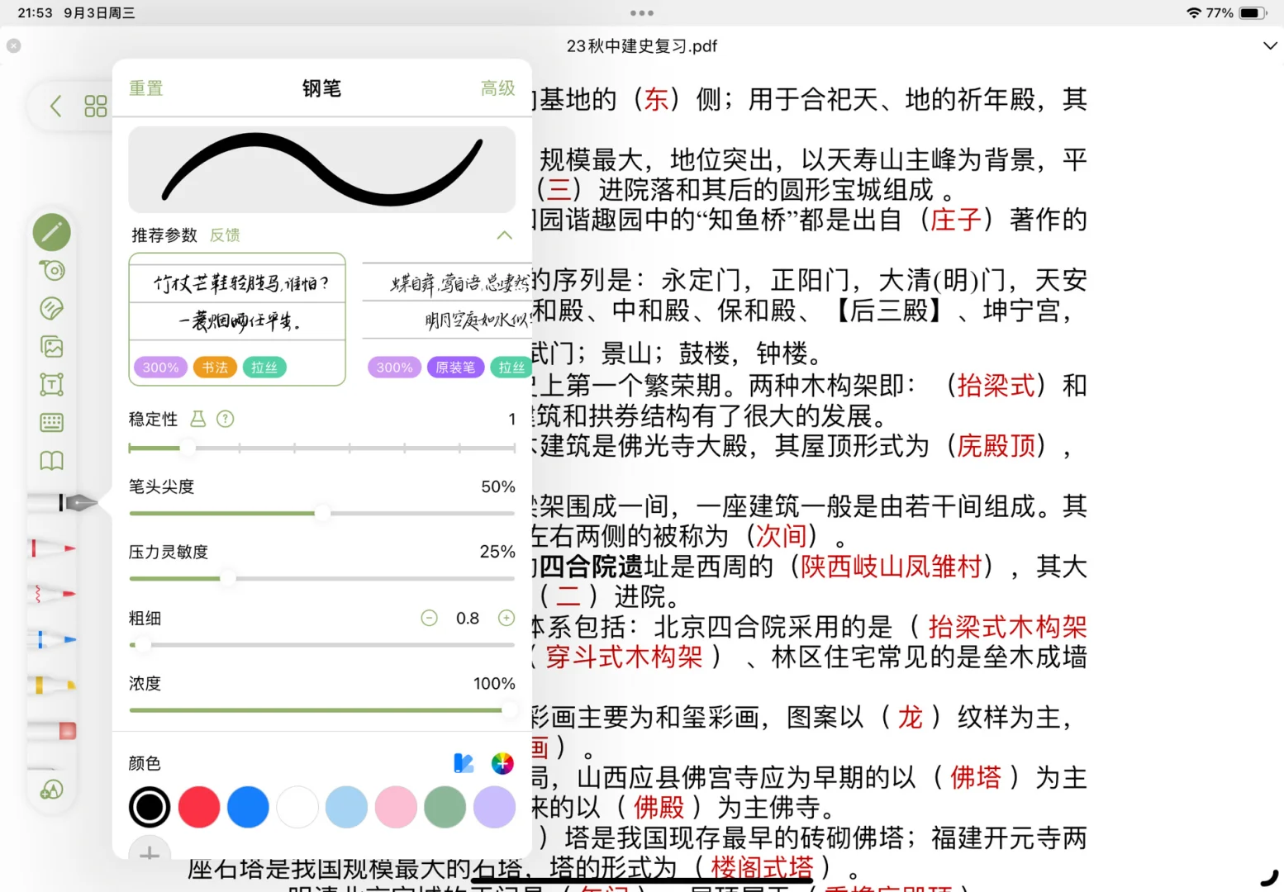This screenshot has width=1284, height=892.
Task: Open the grid page overview icon
Action: [x=95, y=106]
